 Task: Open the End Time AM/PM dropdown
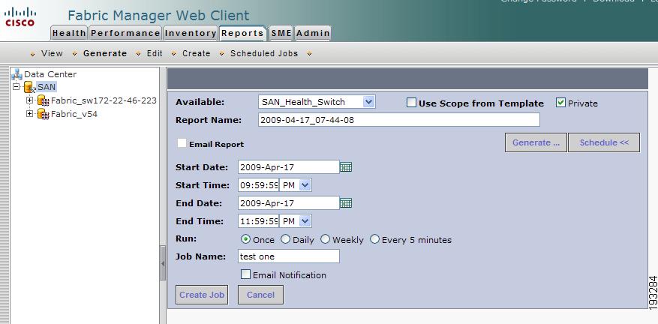coord(305,221)
